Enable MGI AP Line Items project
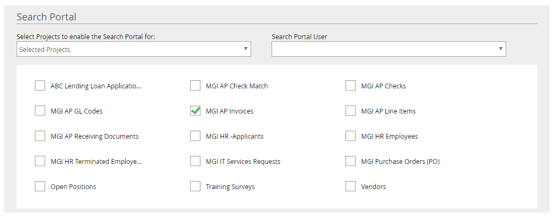The width and height of the screenshot is (555, 218). 350,111
